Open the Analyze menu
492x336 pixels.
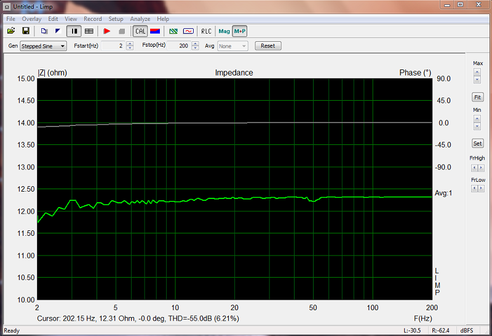point(140,19)
